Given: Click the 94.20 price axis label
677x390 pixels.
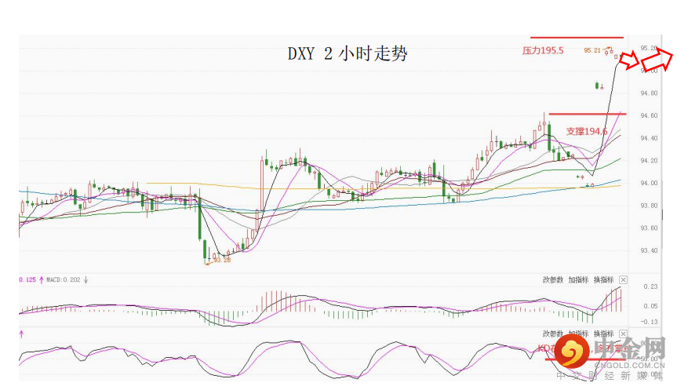Looking at the screenshot, I should click(649, 161).
